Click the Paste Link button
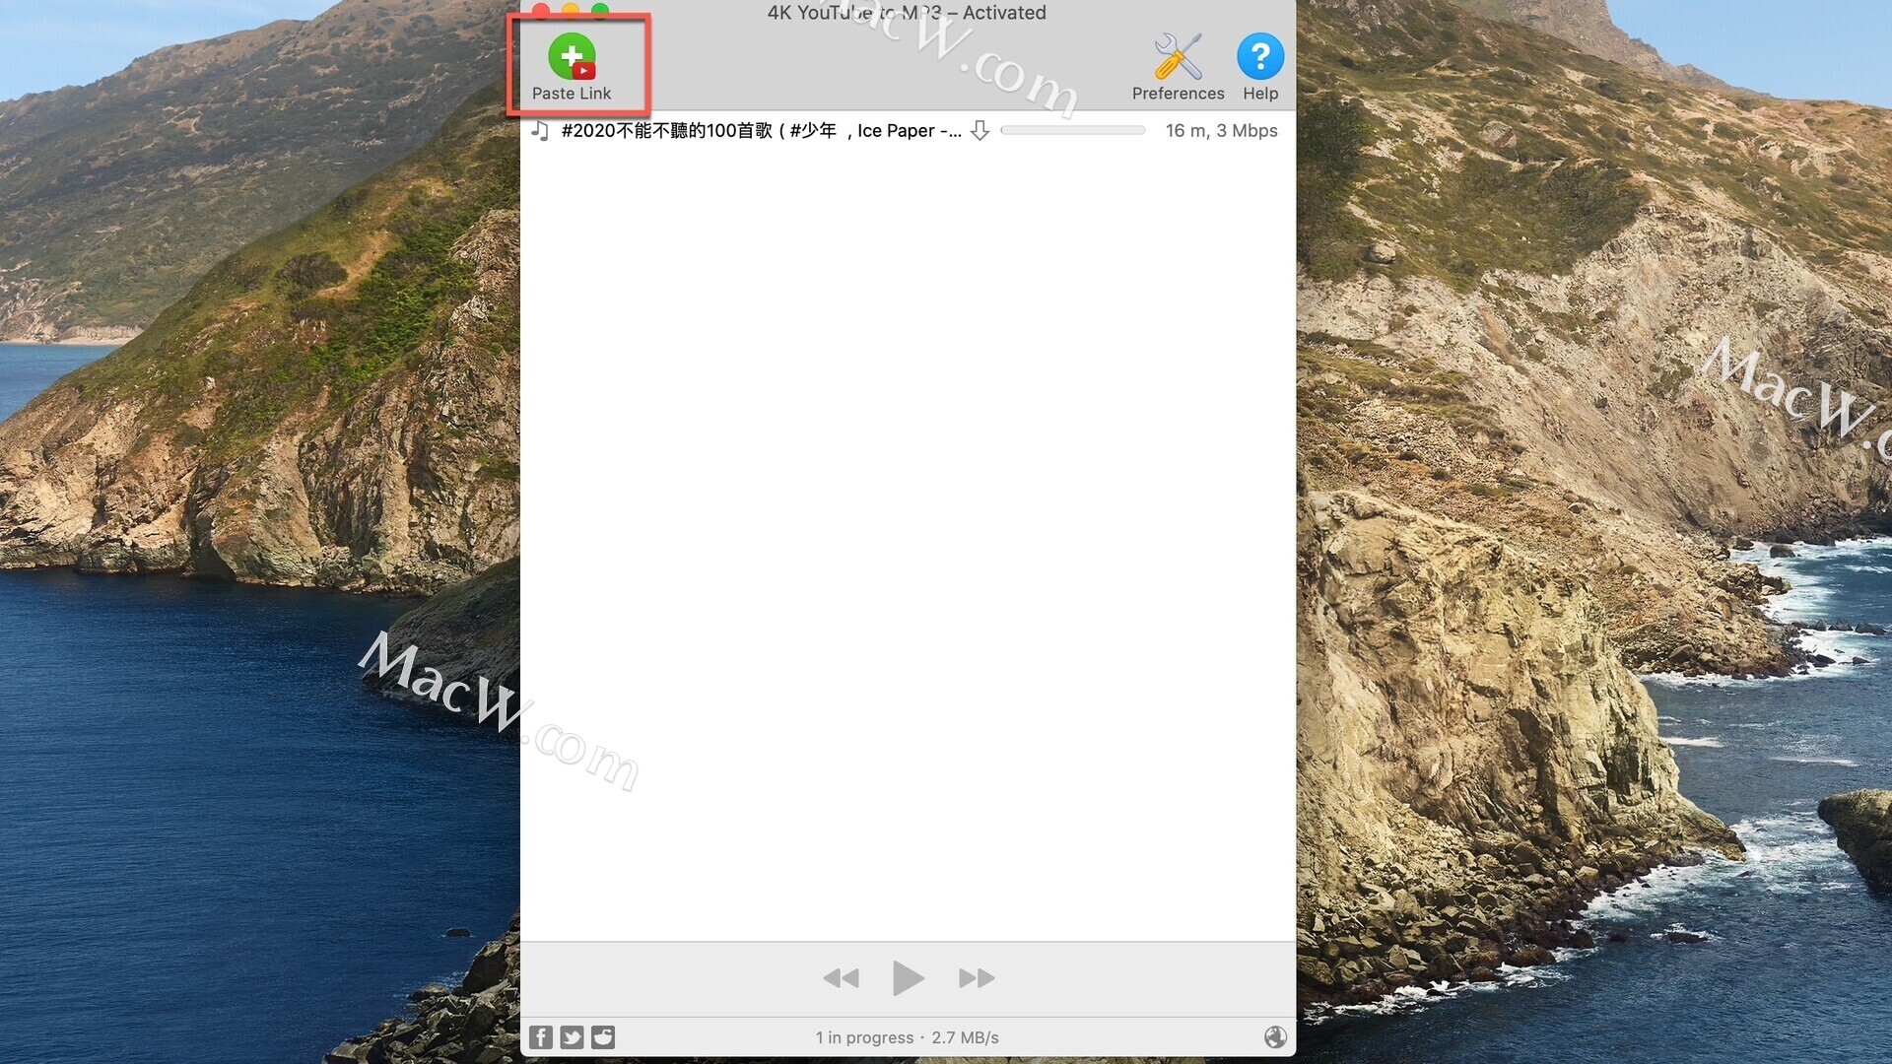Screen dimensions: 1892x1064 [572, 66]
